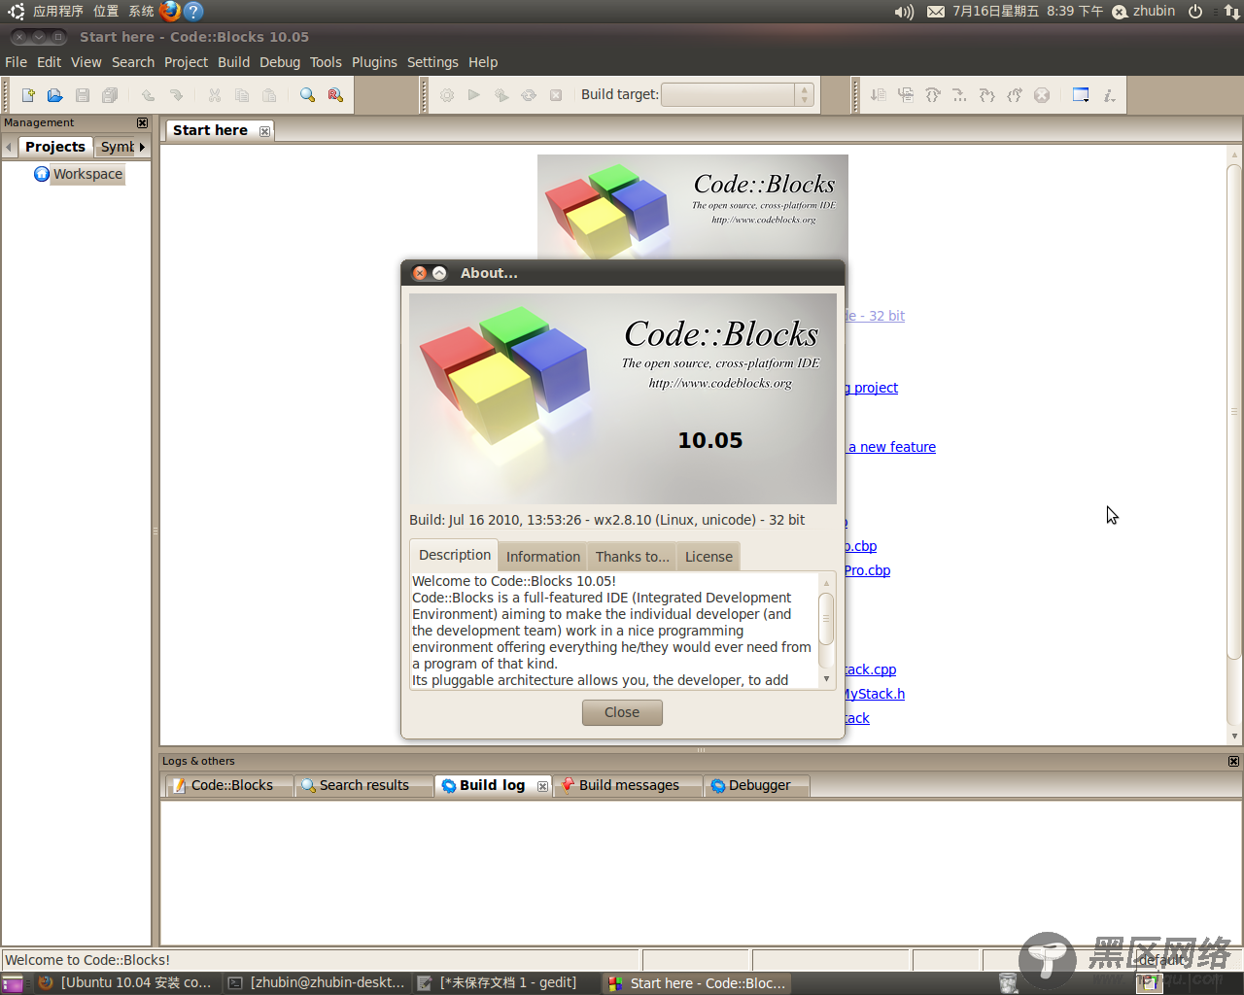Open Find with magnifier icon
Viewport: 1244px width, 995px height.
point(307,95)
